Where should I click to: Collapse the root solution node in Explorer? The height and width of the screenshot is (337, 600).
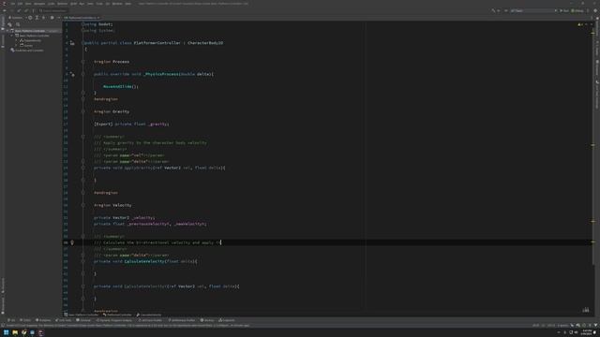click(8, 31)
